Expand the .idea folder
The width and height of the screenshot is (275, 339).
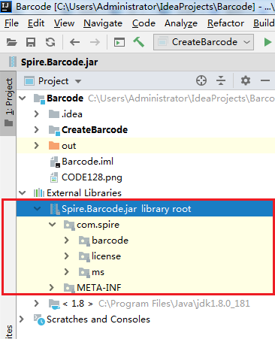coord(37,114)
